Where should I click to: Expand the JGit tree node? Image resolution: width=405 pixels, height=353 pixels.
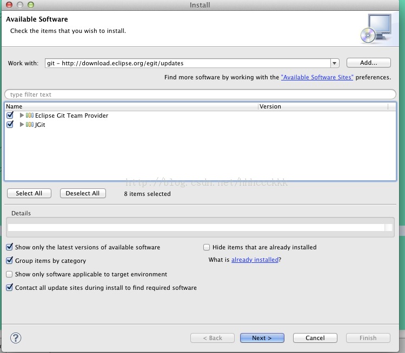click(22, 125)
